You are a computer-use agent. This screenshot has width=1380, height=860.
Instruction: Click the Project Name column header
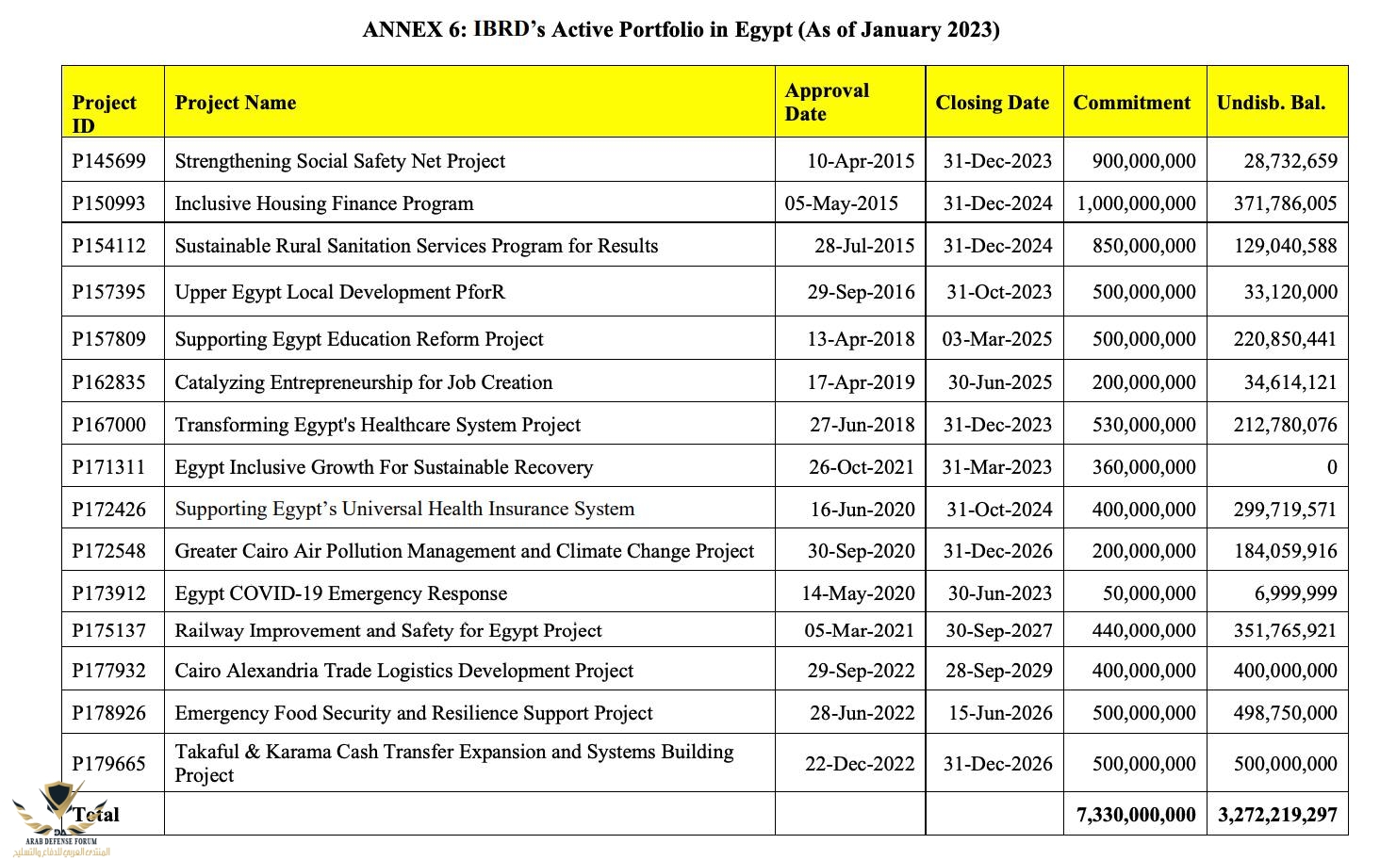point(236,103)
